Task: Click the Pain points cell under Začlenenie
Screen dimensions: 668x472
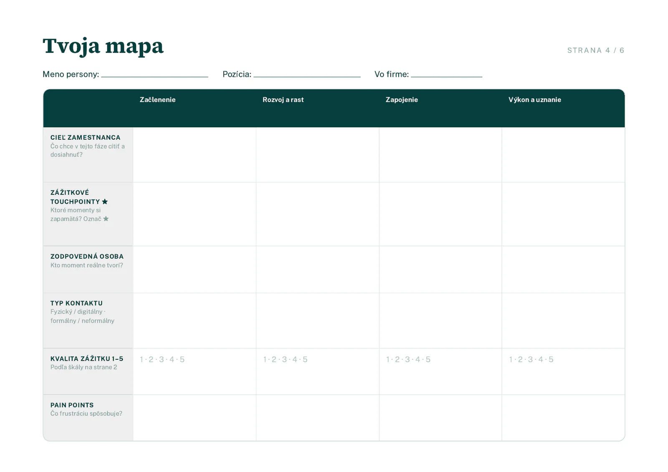Action: pos(195,418)
